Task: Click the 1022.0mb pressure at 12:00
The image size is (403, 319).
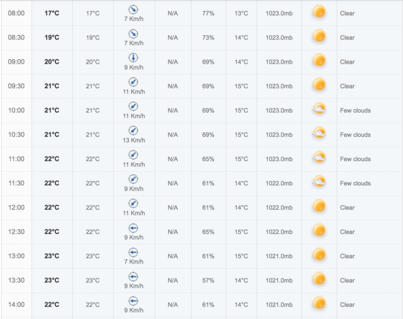Action: tap(279, 207)
